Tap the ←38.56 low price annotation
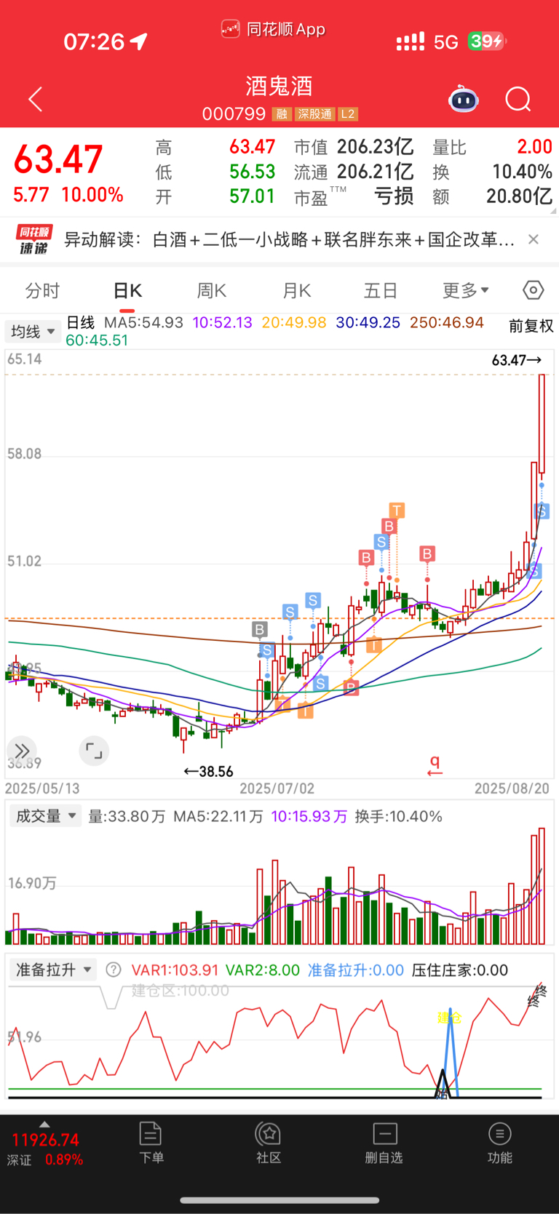Screen dimensions: 559x1214 click(208, 771)
